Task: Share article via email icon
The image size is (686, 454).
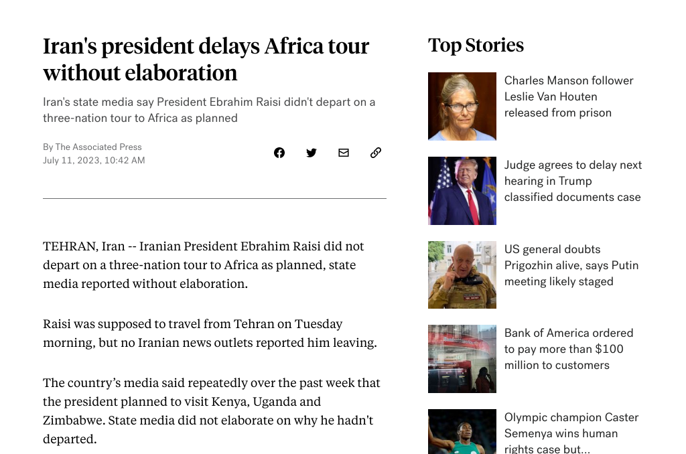Action: pyautogui.click(x=344, y=153)
